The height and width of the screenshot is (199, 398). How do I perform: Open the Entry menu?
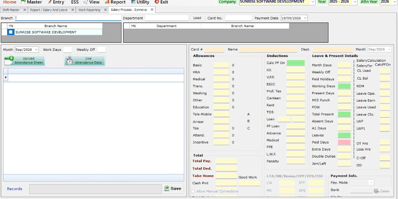click(56, 2)
